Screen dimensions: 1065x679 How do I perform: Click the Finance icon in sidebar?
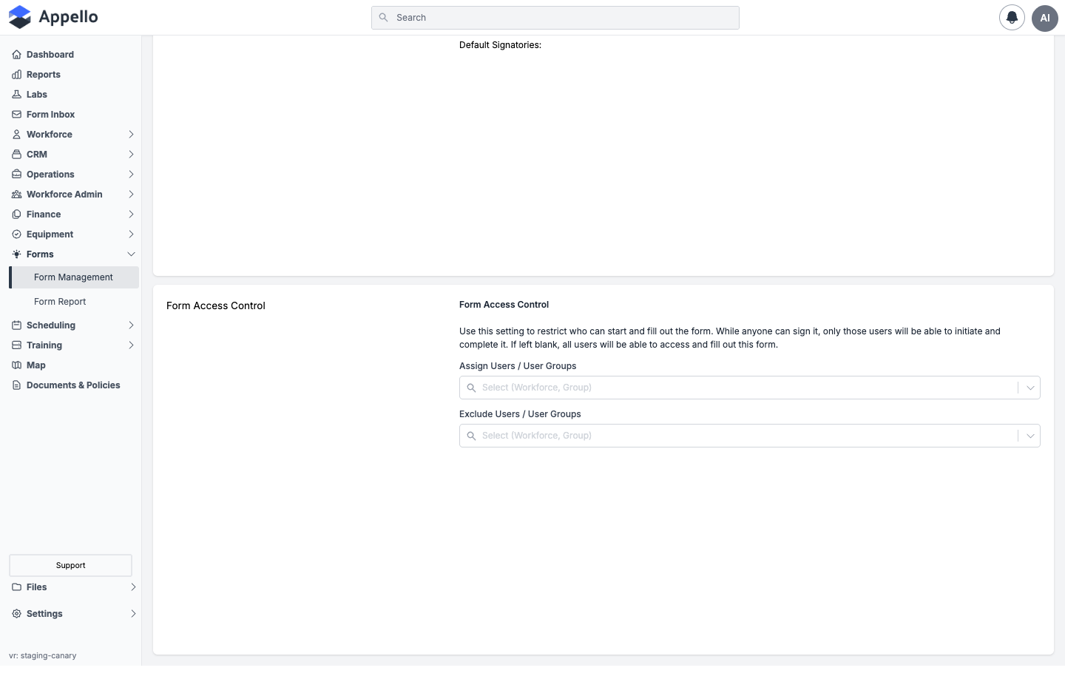(16, 214)
